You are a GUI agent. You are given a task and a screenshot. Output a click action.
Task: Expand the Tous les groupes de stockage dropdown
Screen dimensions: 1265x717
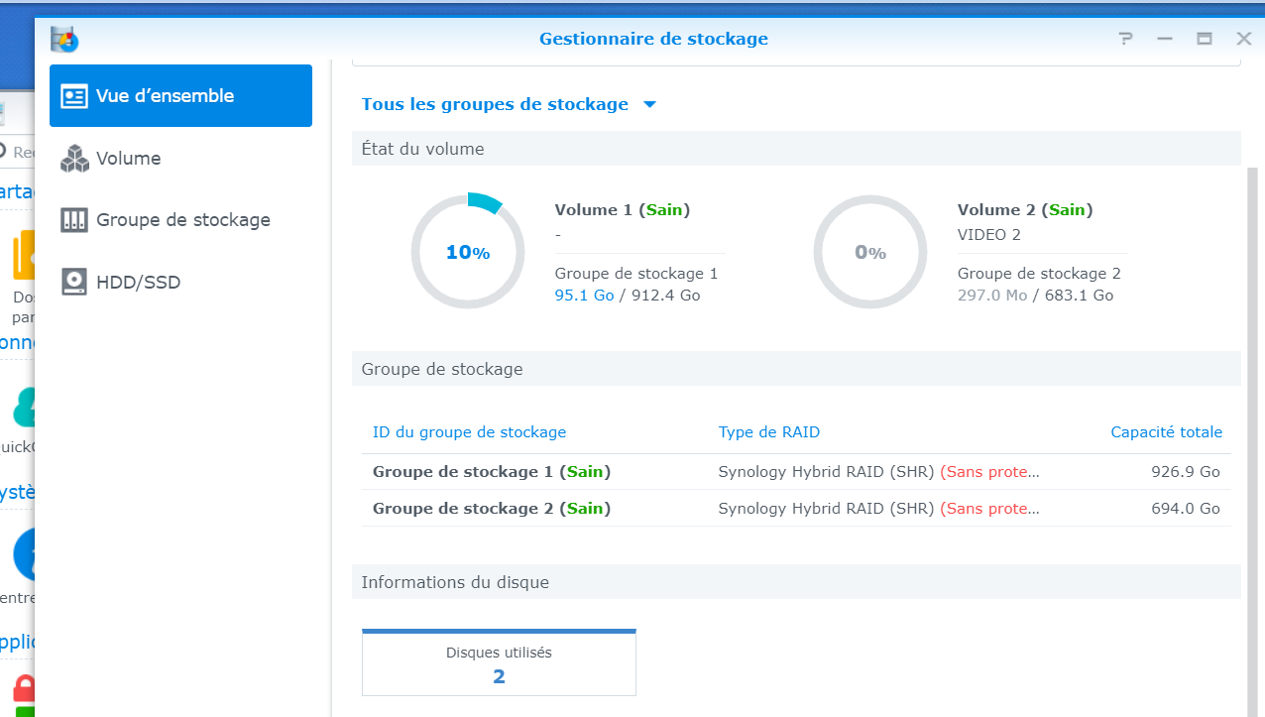pyautogui.click(x=510, y=104)
